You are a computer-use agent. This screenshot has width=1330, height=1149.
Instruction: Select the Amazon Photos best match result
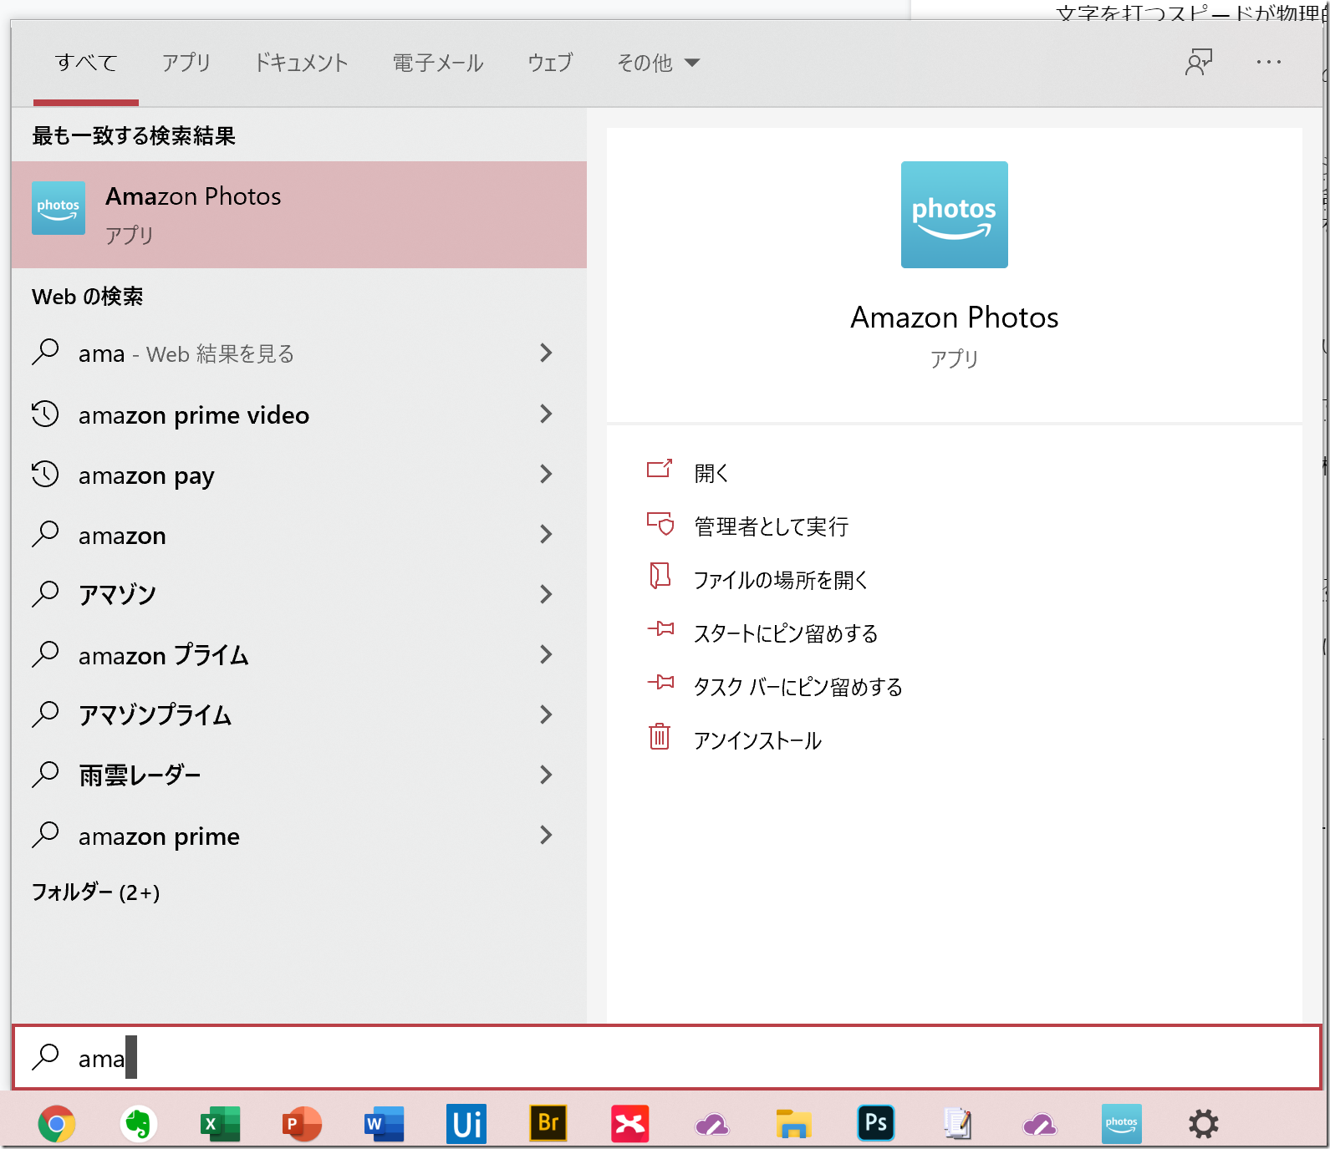coord(299,215)
